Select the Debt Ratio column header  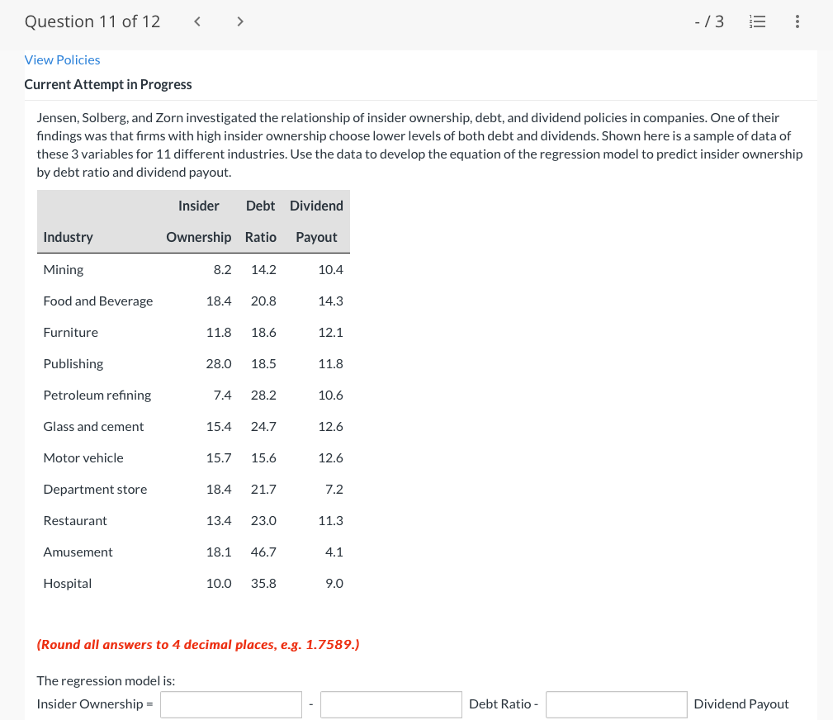click(x=260, y=221)
